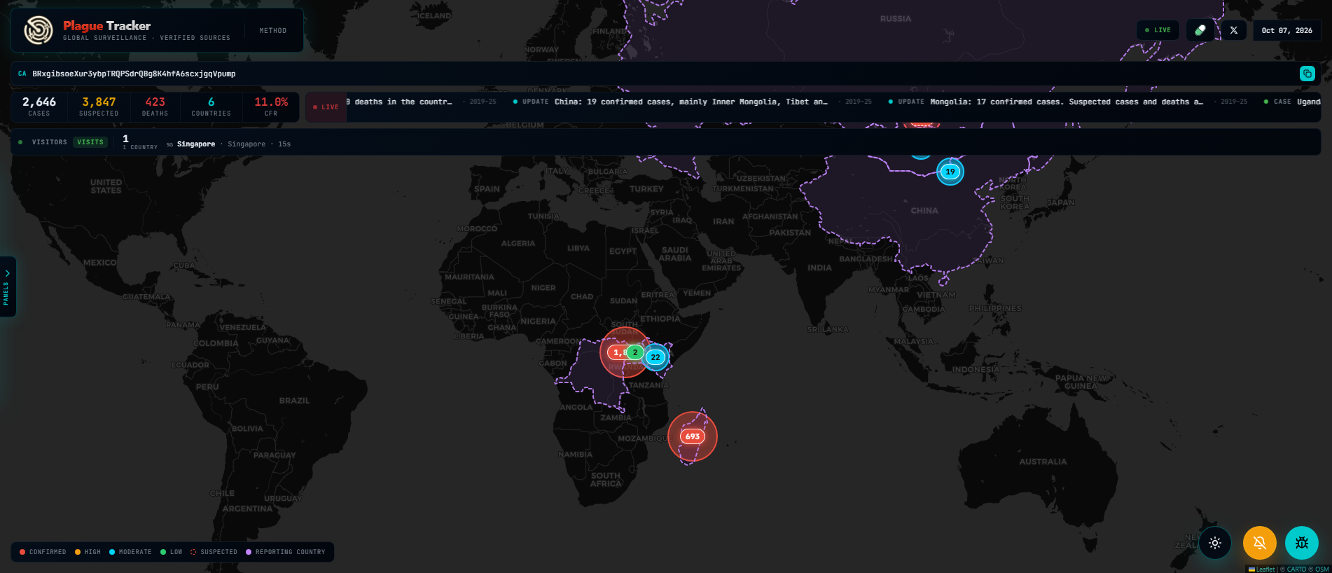Open the Leaflet attribution link

click(1262, 569)
